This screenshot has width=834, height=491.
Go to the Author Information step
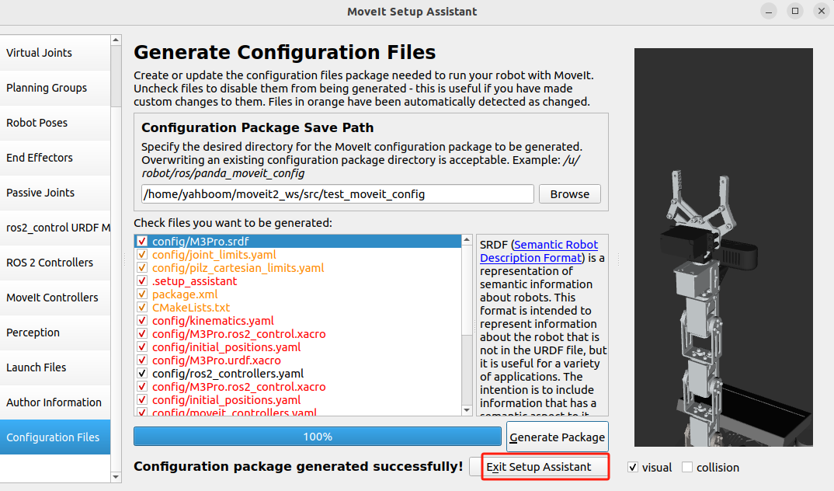[55, 402]
